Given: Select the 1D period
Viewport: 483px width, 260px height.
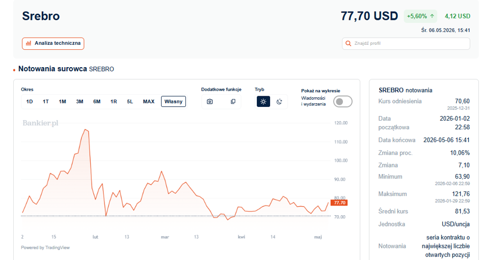Looking at the screenshot, I should click(x=30, y=102).
